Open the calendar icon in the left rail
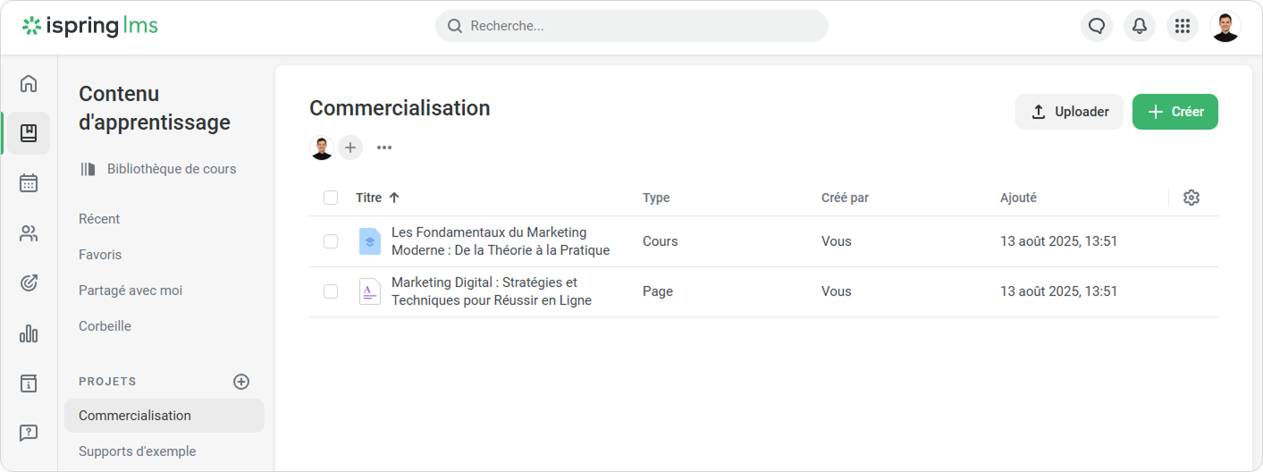This screenshot has height=472, width=1263. click(29, 183)
